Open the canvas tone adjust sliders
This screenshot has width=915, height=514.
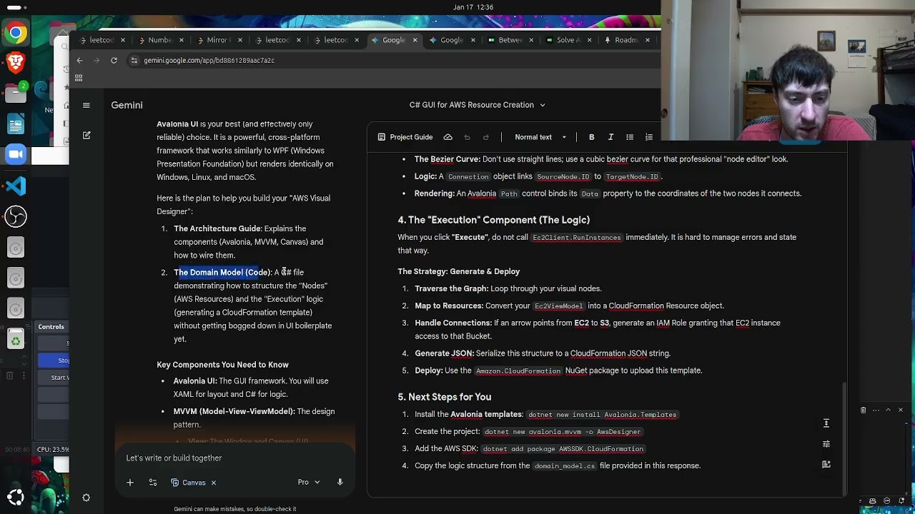pyautogui.click(x=826, y=444)
